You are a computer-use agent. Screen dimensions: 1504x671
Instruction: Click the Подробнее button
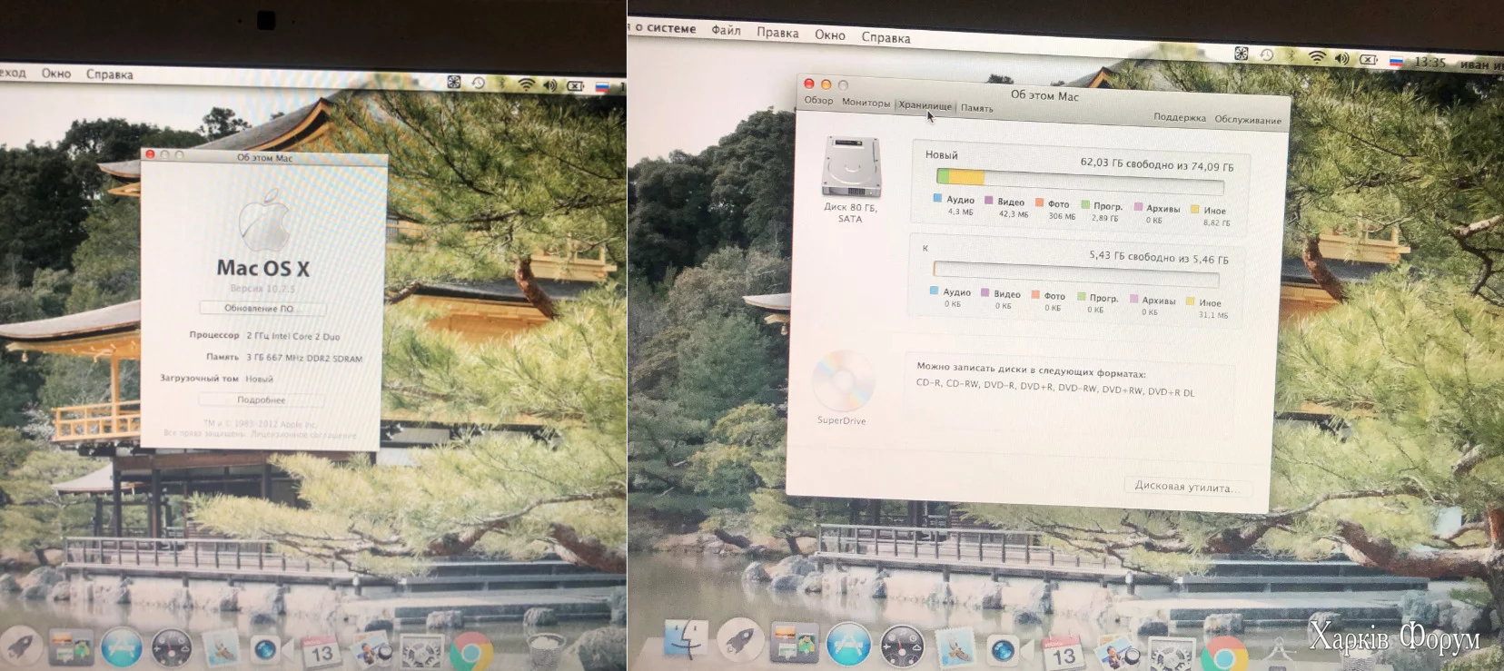[261, 400]
